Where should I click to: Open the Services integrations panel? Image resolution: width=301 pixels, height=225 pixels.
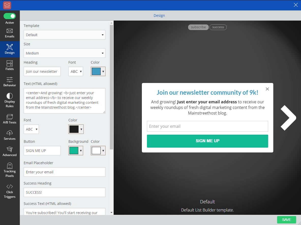(x=10, y=135)
